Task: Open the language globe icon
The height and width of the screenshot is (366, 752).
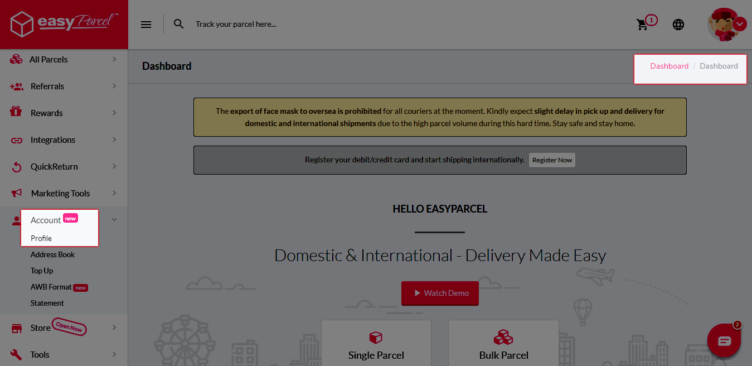Action: [678, 25]
